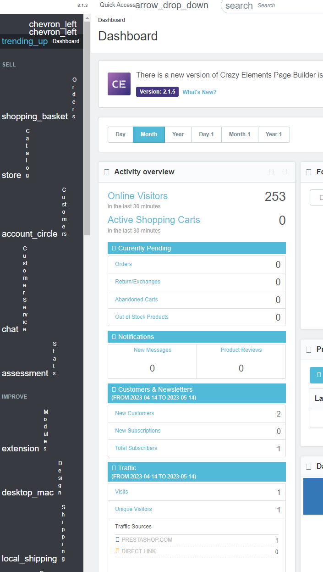Click the Currently Pending section header
Screen dimensions: 323x572
click(x=197, y=248)
